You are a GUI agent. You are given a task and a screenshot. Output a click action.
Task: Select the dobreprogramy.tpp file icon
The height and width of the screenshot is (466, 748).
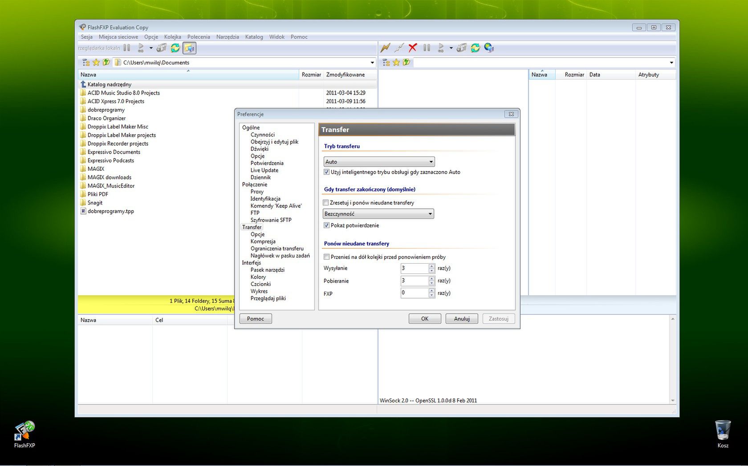[83, 211]
